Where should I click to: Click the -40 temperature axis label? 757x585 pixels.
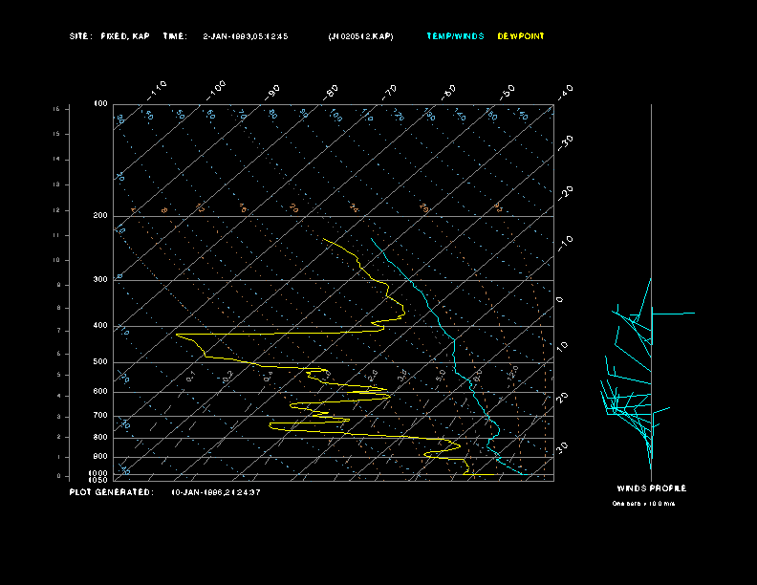click(x=565, y=92)
